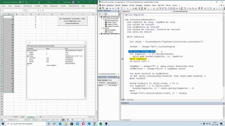225x126 pixels.
Task: Click the Copy icon in the VBA toolbar
Action: 113,8
